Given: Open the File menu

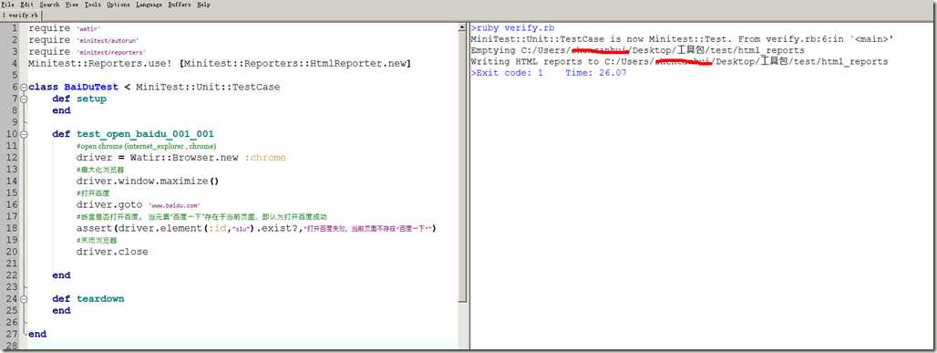Looking at the screenshot, I should [8, 5].
